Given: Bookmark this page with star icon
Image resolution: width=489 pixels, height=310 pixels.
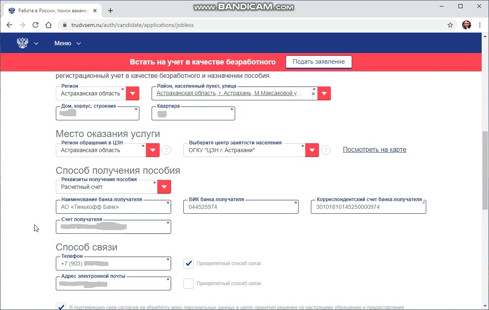Looking at the screenshot, I should [x=450, y=25].
